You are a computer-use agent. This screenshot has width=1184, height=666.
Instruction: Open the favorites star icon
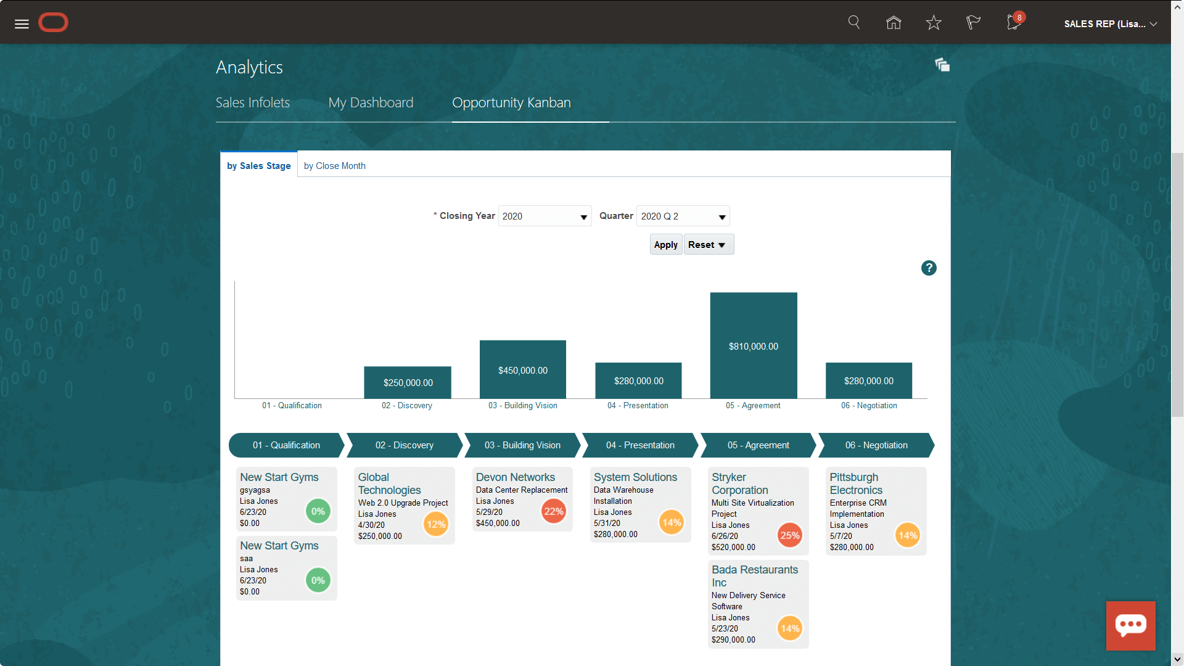pos(933,22)
